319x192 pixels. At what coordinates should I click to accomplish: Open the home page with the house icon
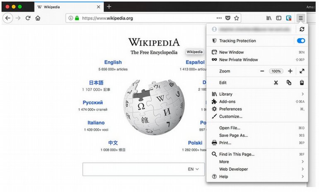point(38,18)
